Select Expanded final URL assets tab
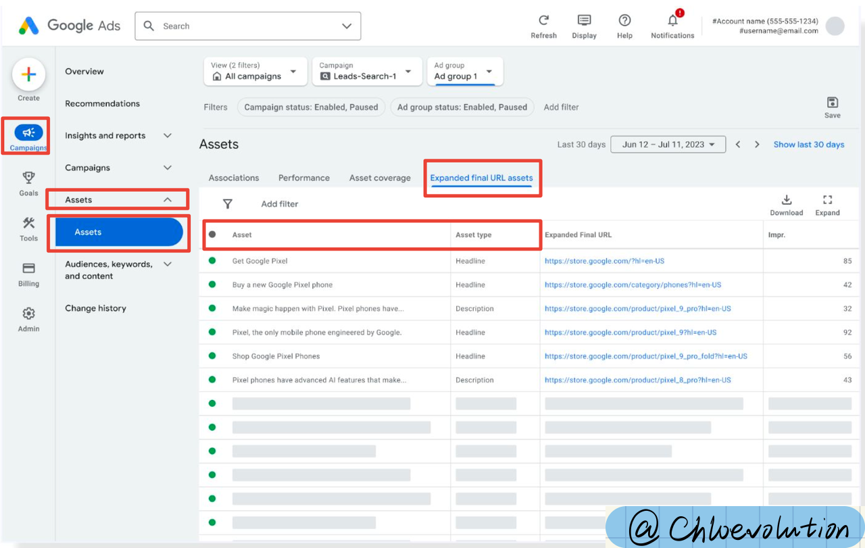The width and height of the screenshot is (865, 548). point(482,178)
